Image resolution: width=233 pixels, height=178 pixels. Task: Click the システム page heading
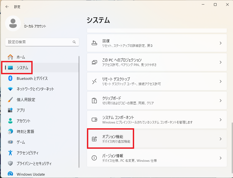point(98,20)
